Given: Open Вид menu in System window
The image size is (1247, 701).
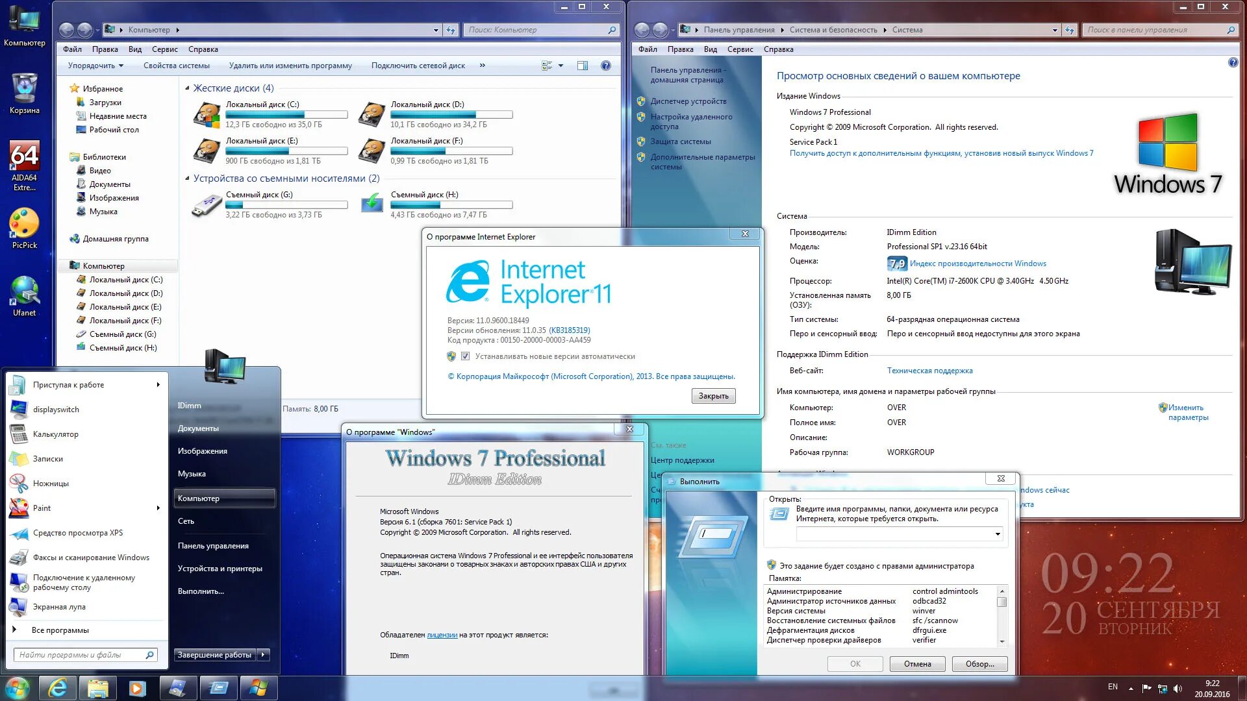Looking at the screenshot, I should click(x=710, y=49).
